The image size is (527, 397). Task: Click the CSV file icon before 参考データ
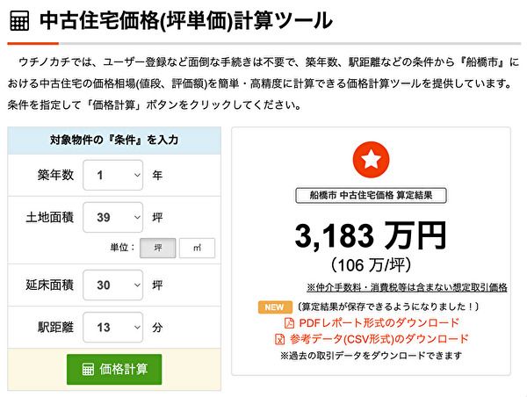click(279, 339)
